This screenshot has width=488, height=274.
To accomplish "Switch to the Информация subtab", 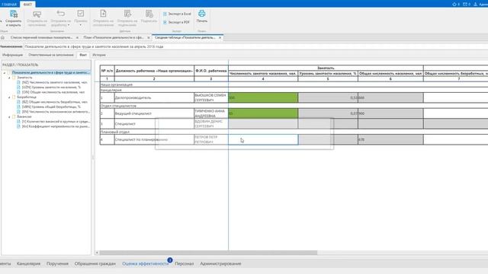I will click(x=13, y=55).
